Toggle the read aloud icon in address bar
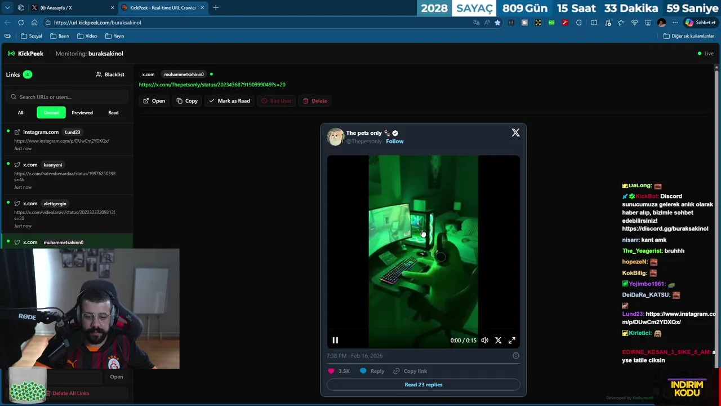721x406 pixels. click(487, 23)
